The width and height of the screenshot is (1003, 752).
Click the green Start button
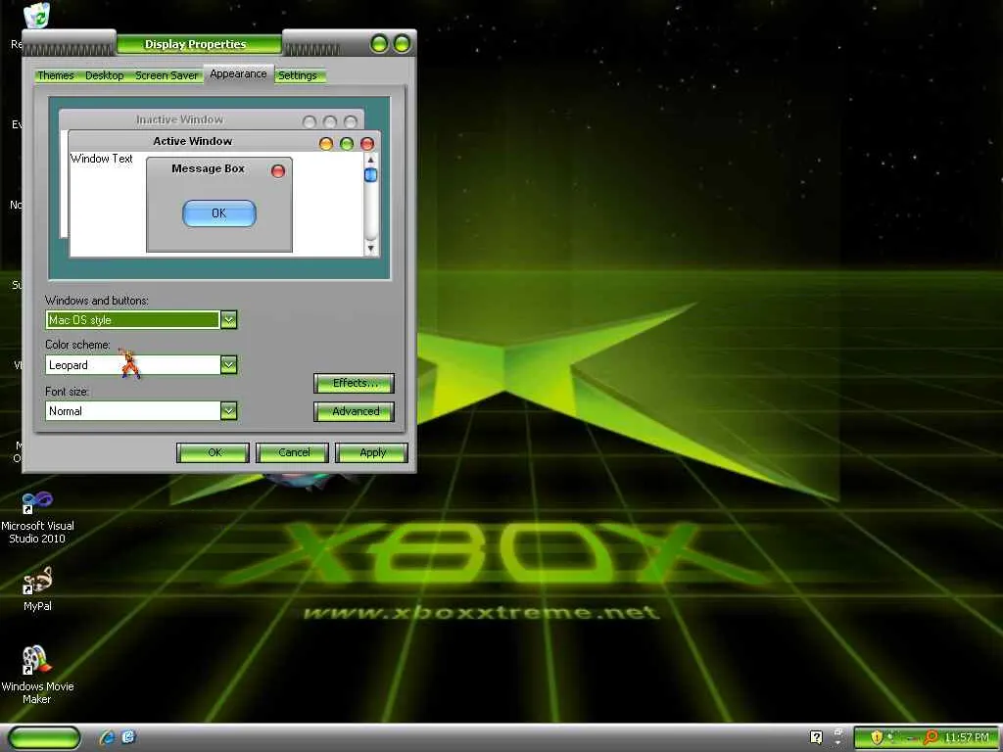pyautogui.click(x=44, y=737)
